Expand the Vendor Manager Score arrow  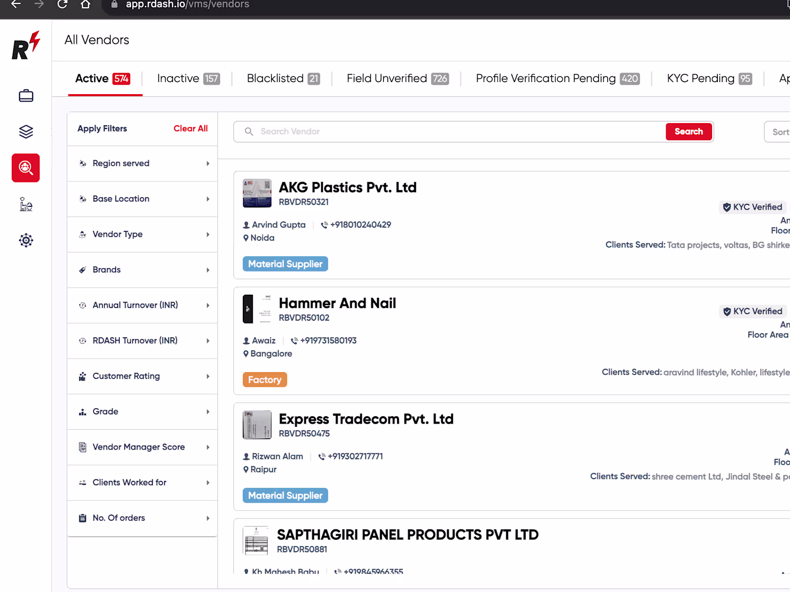click(208, 447)
